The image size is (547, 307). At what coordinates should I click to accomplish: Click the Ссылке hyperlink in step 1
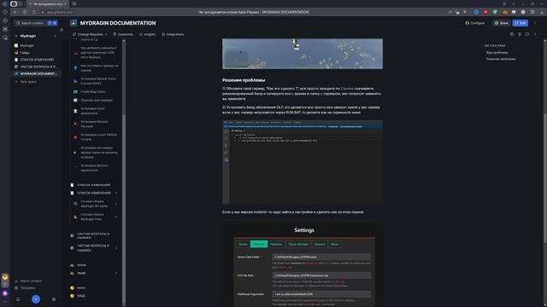tap(347, 89)
